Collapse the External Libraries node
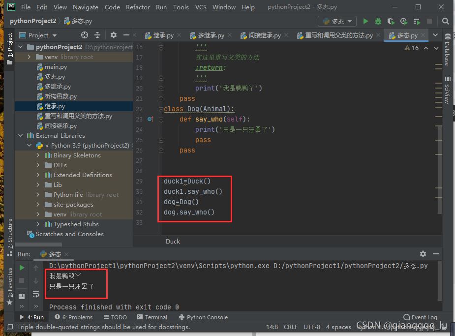This screenshot has width=455, height=336. point(21,136)
